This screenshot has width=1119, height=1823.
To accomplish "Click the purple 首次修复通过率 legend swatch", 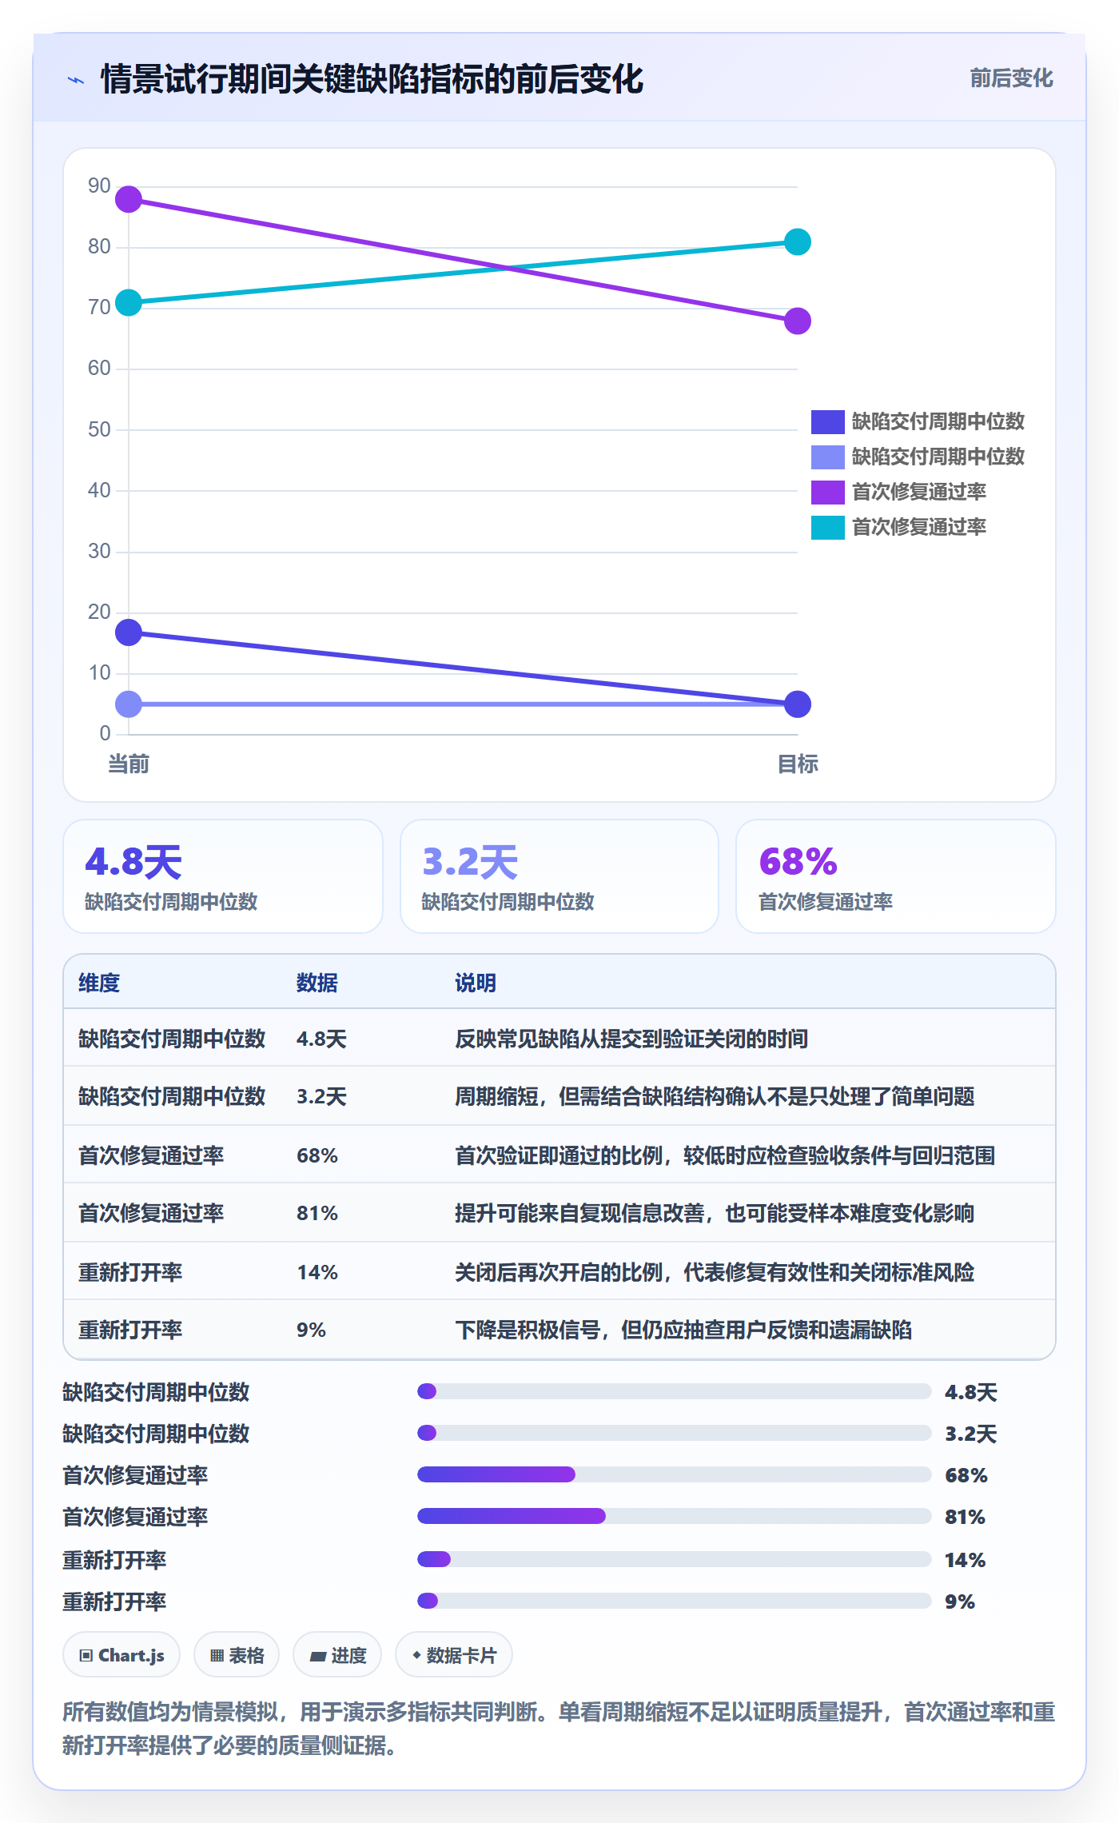I will coord(827,492).
